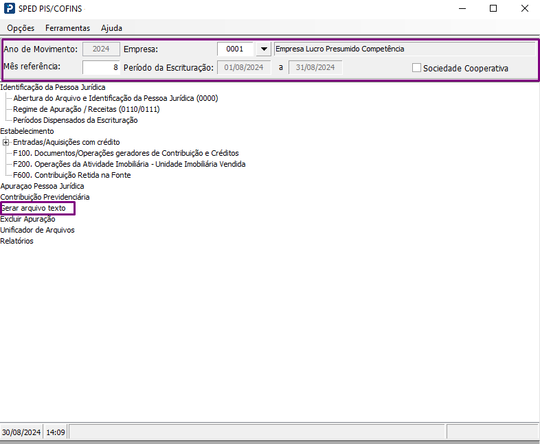Click the SPED PIS/COFINS app icon
The image size is (540, 444).
pyautogui.click(x=10, y=8)
